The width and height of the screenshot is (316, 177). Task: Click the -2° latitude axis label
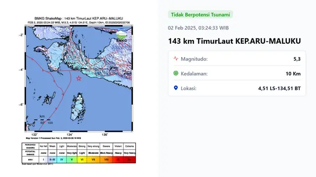[21, 35]
